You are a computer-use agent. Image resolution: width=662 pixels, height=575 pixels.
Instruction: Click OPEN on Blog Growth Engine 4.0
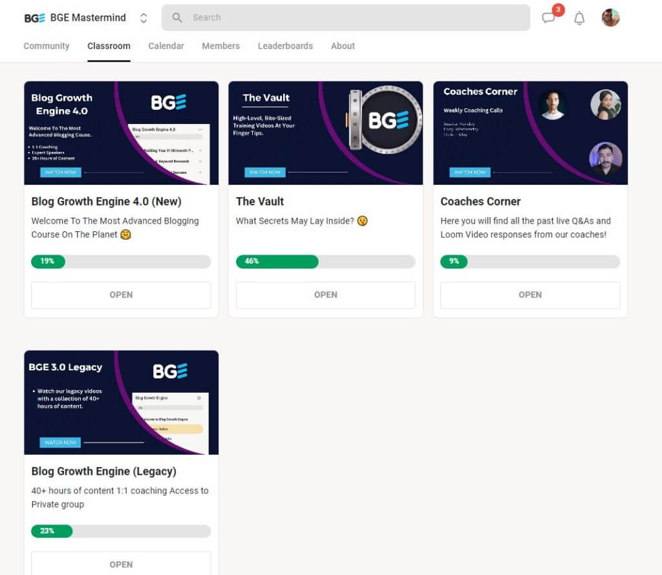(x=121, y=295)
